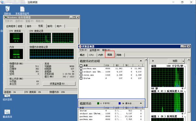The height and width of the screenshot is (121, 196).
Task: Open Task Manager 查看(V) menu
Action: pyautogui.click(x=29, y=21)
